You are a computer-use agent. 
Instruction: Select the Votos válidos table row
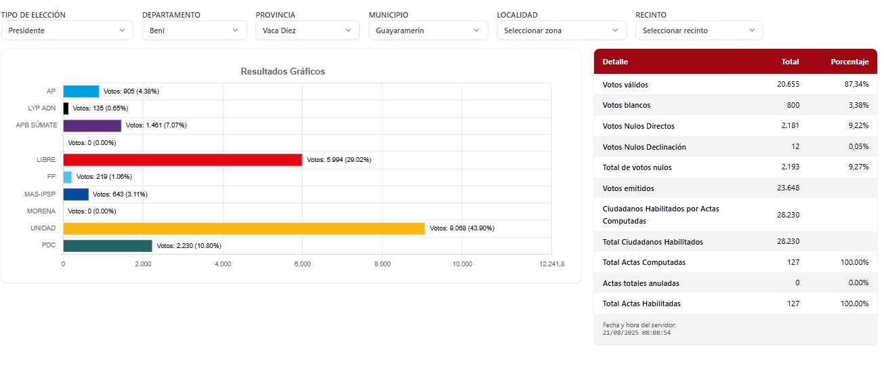735,85
